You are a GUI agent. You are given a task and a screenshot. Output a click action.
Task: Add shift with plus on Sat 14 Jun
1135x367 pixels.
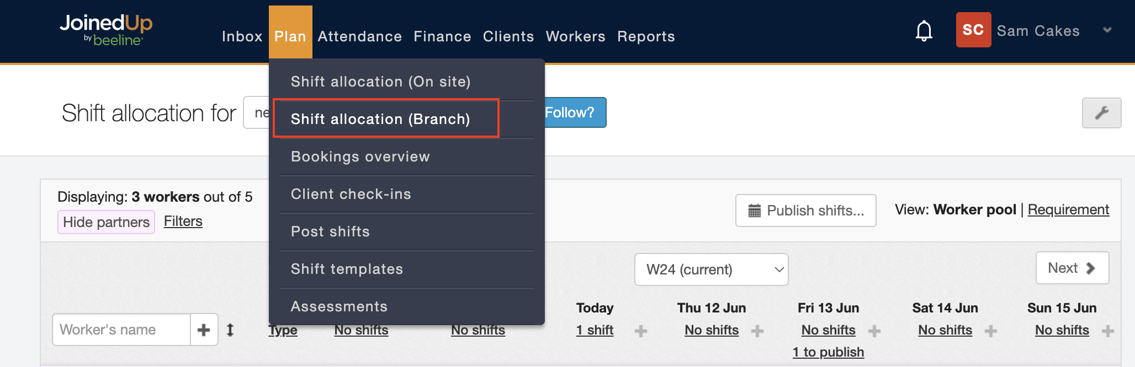[991, 331]
